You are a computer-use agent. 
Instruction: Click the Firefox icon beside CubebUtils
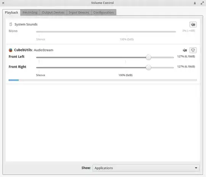pos(11,50)
